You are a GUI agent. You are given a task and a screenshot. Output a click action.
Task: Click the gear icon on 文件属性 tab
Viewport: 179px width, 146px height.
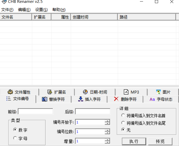[10, 92]
